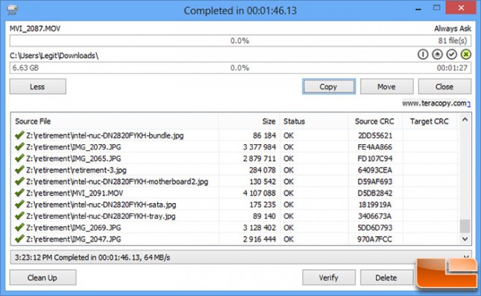Click green check beside retirement-3.jpg
This screenshot has width=481, height=296.
19,170
